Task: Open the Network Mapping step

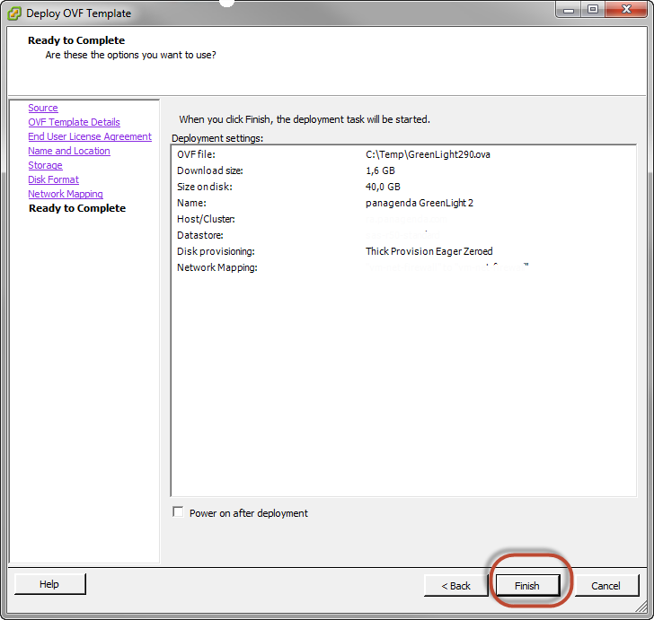Action: (x=65, y=194)
